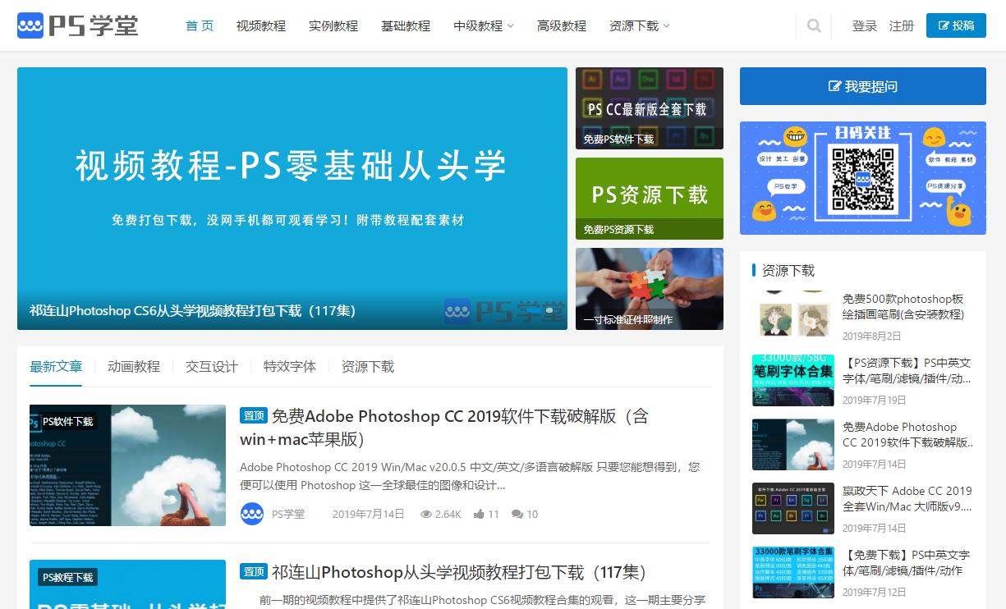Image resolution: width=1006 pixels, height=609 pixels.
Task: Click the green PS资源下载 banner block
Action: pos(649,197)
